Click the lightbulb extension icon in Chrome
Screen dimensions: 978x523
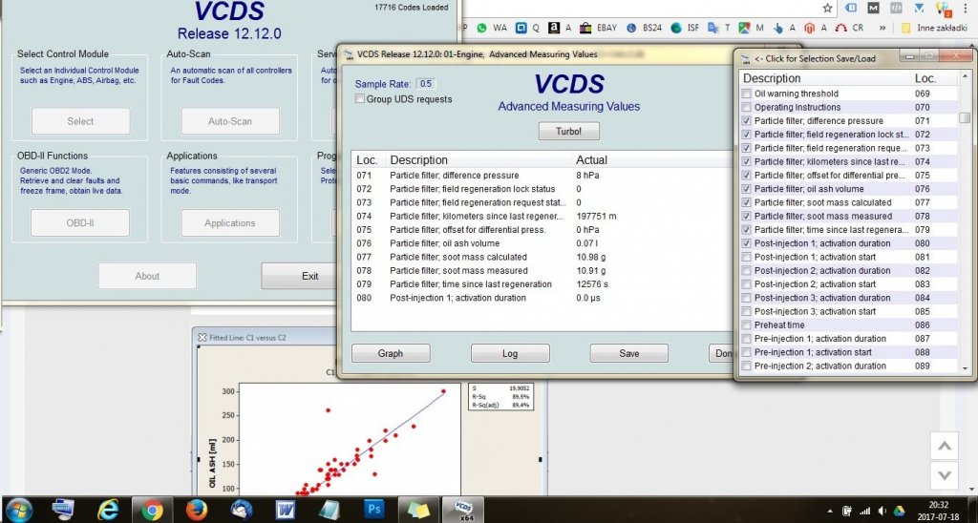click(943, 8)
